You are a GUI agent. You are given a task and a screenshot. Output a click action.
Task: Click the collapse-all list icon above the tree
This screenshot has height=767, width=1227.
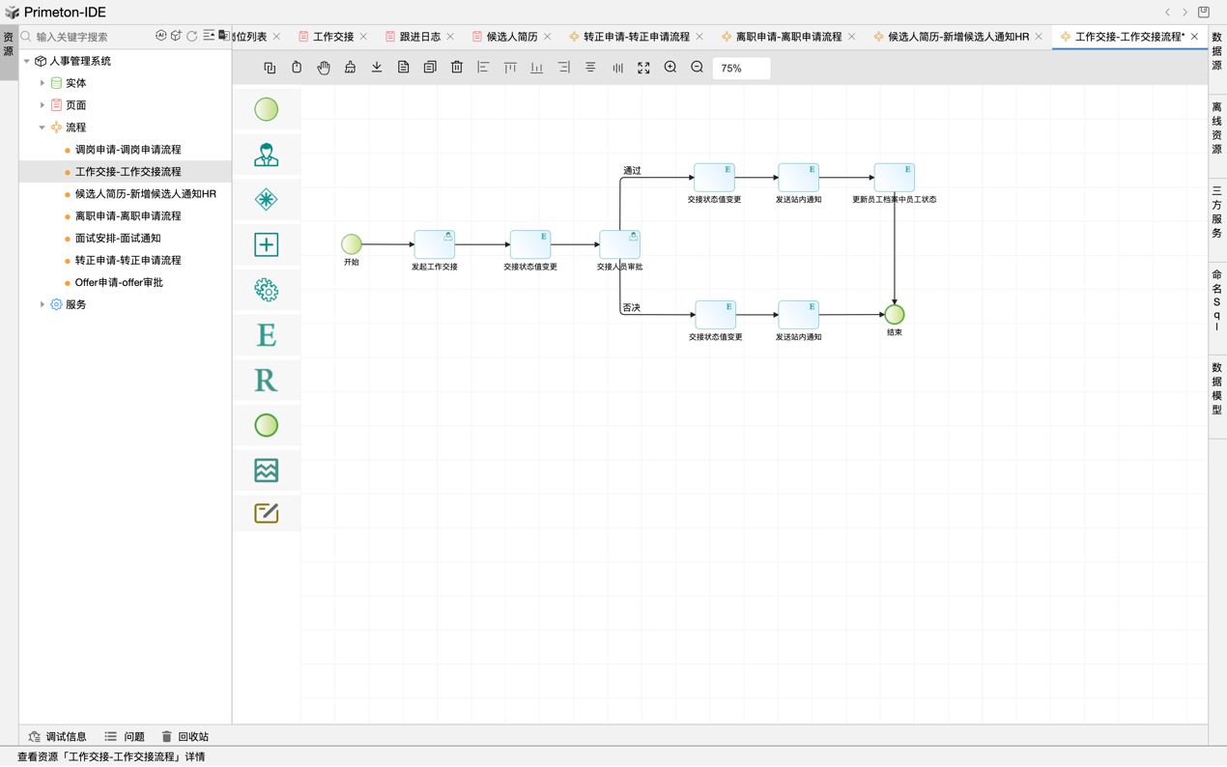[x=209, y=36]
